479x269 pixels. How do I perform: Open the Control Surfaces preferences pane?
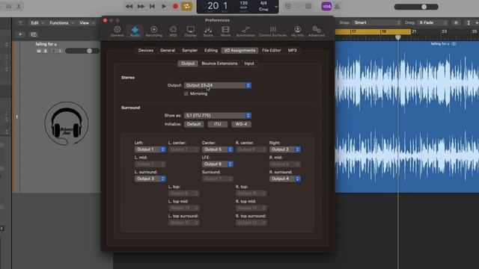click(272, 31)
